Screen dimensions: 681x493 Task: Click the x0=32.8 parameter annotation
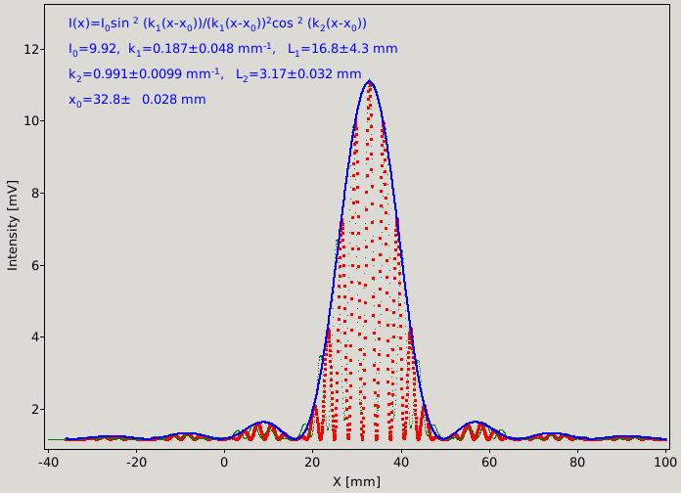(137, 100)
